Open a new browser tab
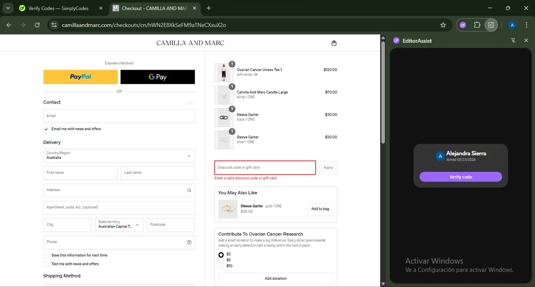535x287 pixels. coord(209,8)
